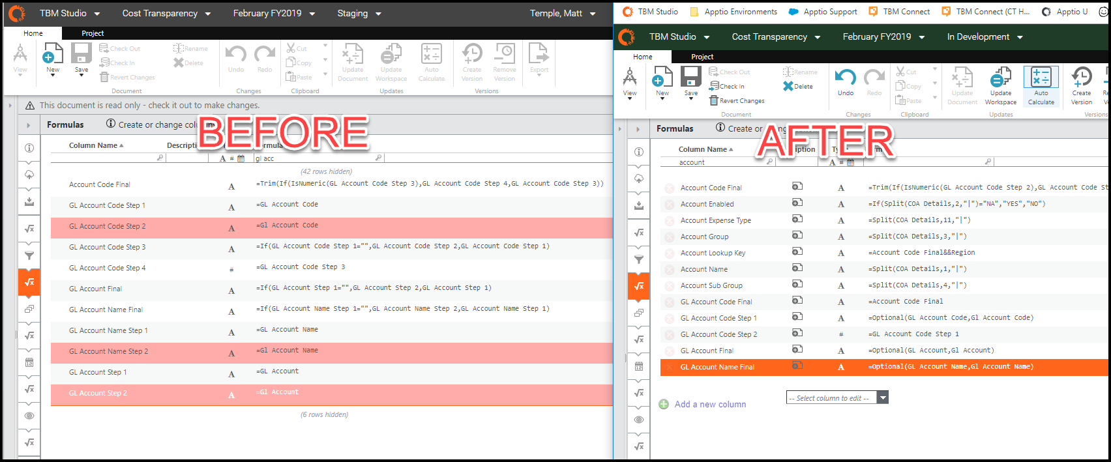Screen dimensions: 1111x462
Task: Select GL Account Code Step 2 row in BEFORE
Action: click(332, 226)
